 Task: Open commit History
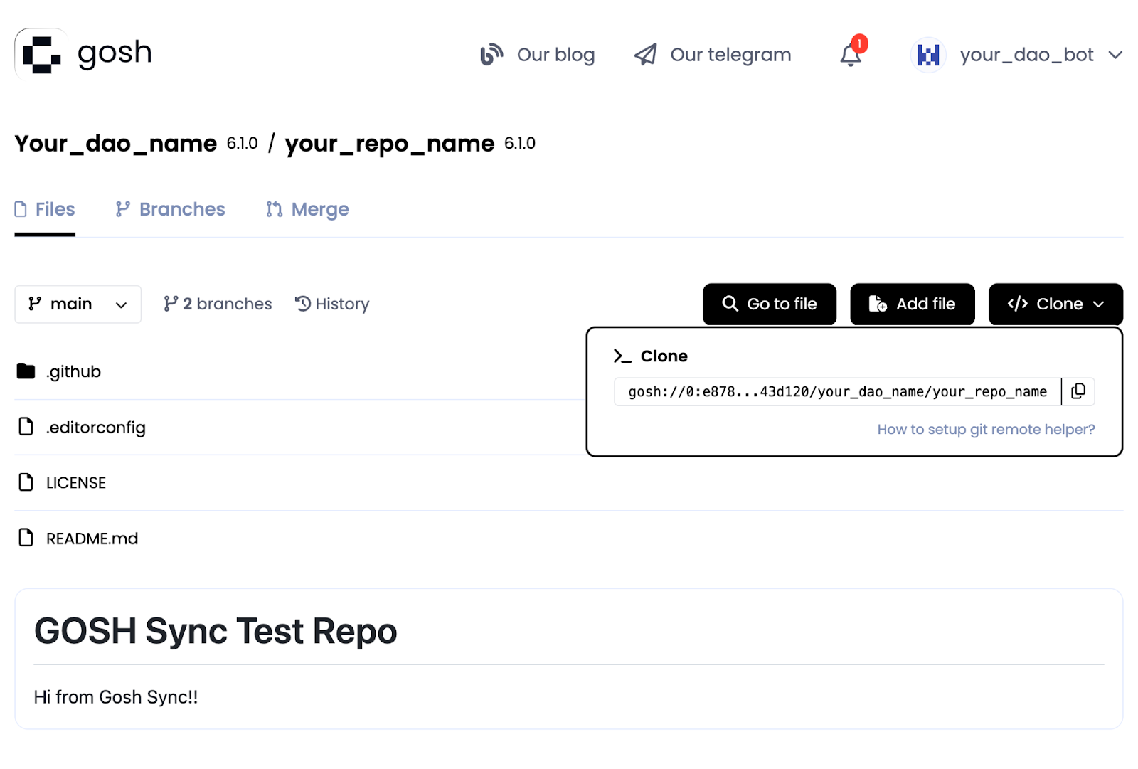332,304
